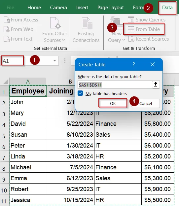The height and width of the screenshot is (206, 179).
Task: Click salary cell $6,100.00
Action: [158, 167]
